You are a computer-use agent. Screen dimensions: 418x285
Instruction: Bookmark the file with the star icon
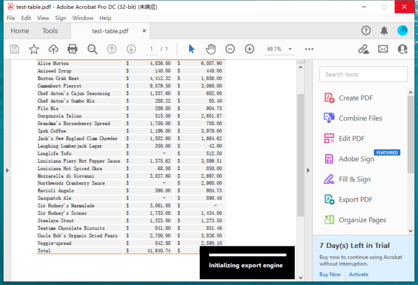pos(34,49)
